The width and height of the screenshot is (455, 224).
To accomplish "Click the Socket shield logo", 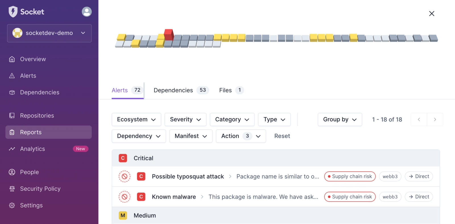I will [13, 12].
